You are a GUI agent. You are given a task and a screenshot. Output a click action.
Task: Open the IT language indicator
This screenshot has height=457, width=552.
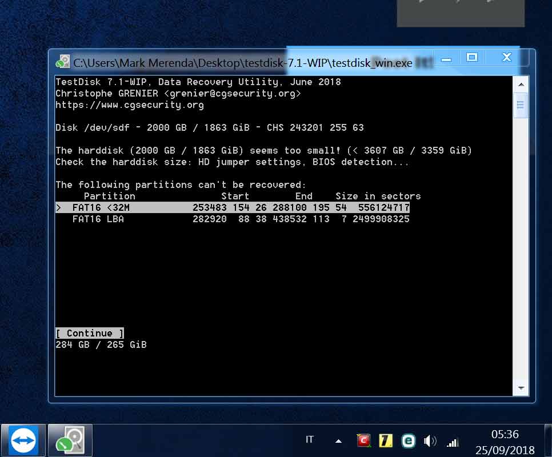tap(310, 440)
